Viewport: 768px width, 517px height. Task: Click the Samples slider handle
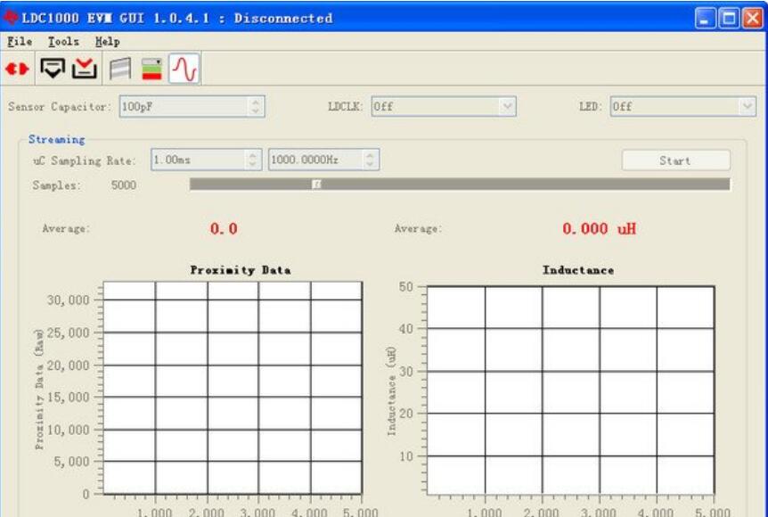click(x=316, y=185)
